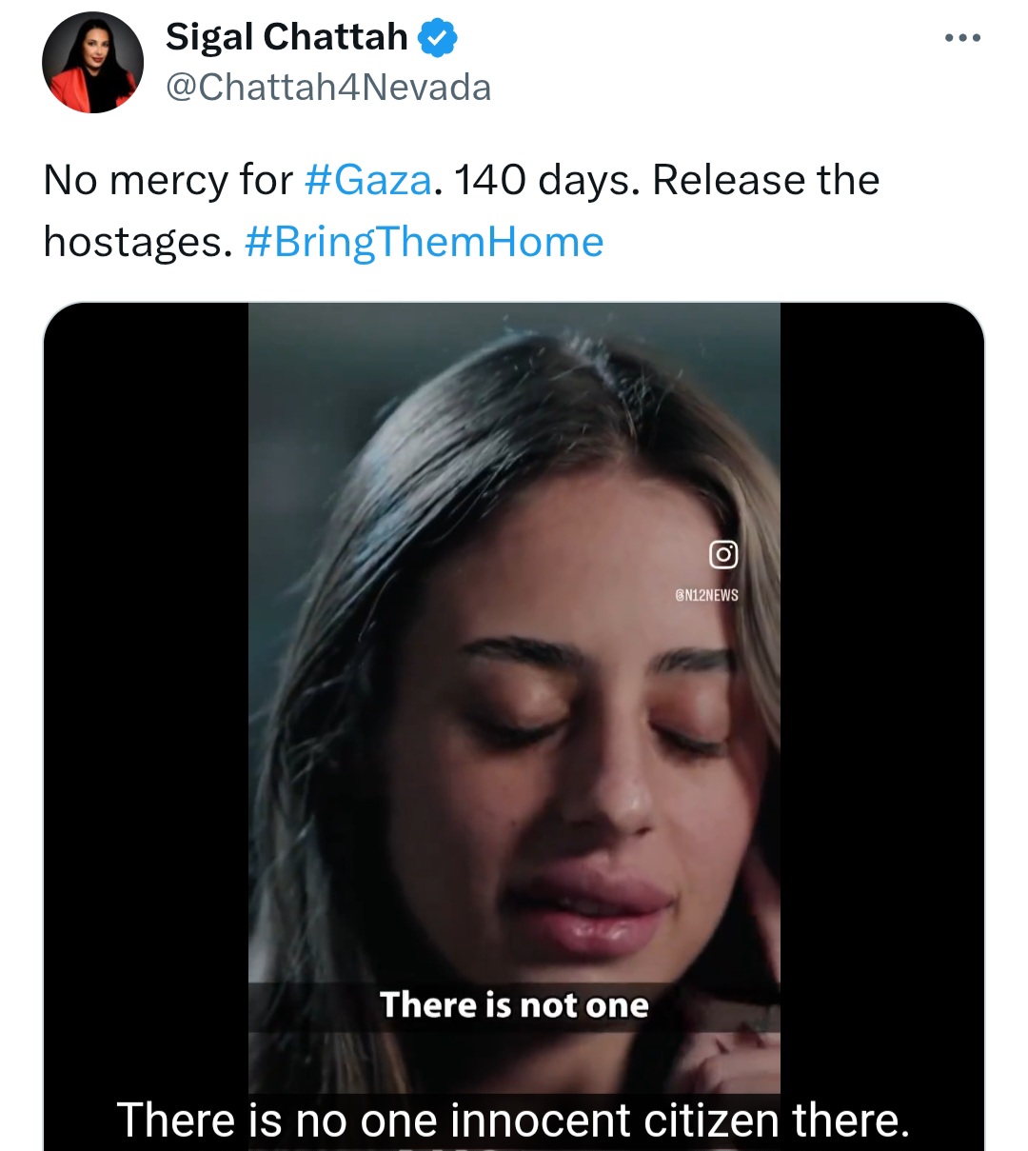Open Sigal Chattah's profile avatar
The width and height of the screenshot is (1028, 1151).
(92, 63)
